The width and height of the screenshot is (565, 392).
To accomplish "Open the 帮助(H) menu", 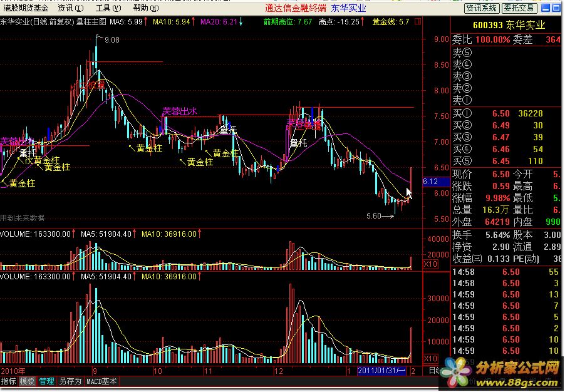I will pos(145,8).
